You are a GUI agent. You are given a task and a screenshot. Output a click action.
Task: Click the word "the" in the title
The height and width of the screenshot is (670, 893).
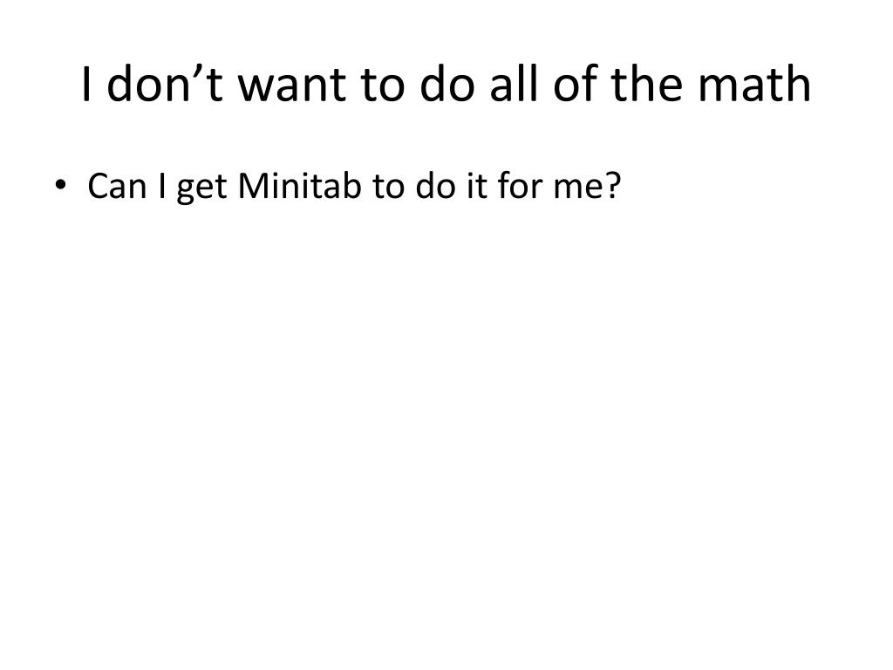click(647, 84)
